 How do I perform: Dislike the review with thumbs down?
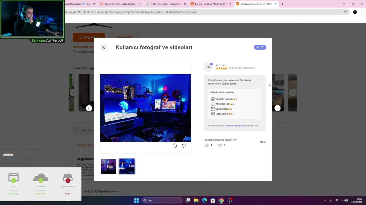220,145
